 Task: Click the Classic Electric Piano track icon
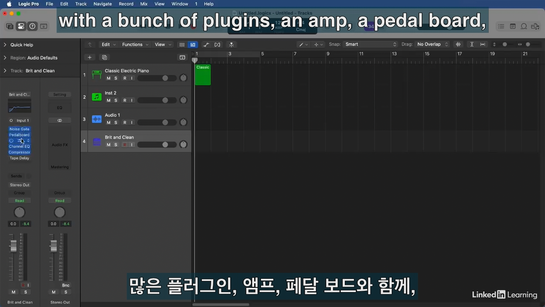coord(97,75)
